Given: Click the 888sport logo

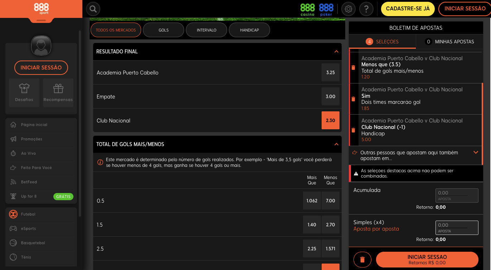Looking at the screenshot, I should click(x=41, y=9).
